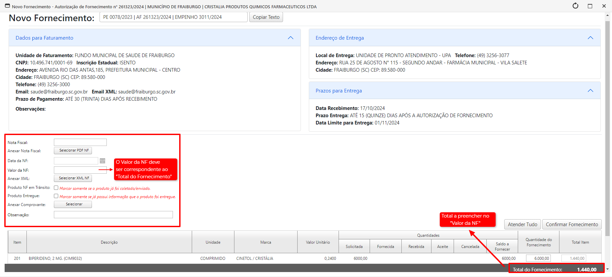Viewport: 612px width, 277px height.
Task: Click Selecionar to attach Comprovante
Action: pos(74,204)
